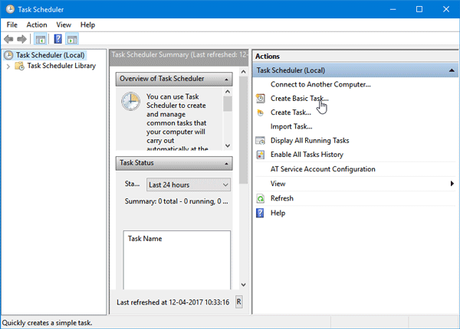Click the Task Scheduler Library folder icon

click(20, 66)
